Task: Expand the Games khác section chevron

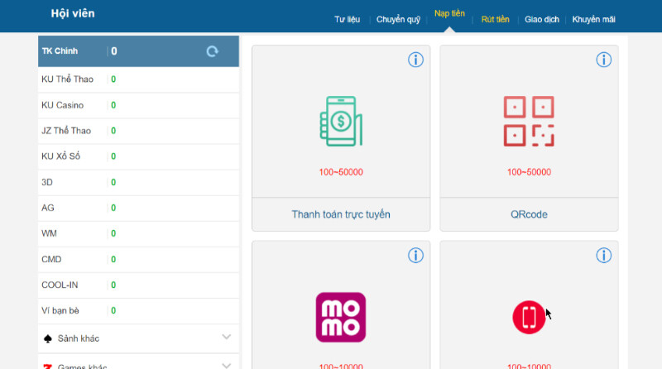Action: coord(226,365)
